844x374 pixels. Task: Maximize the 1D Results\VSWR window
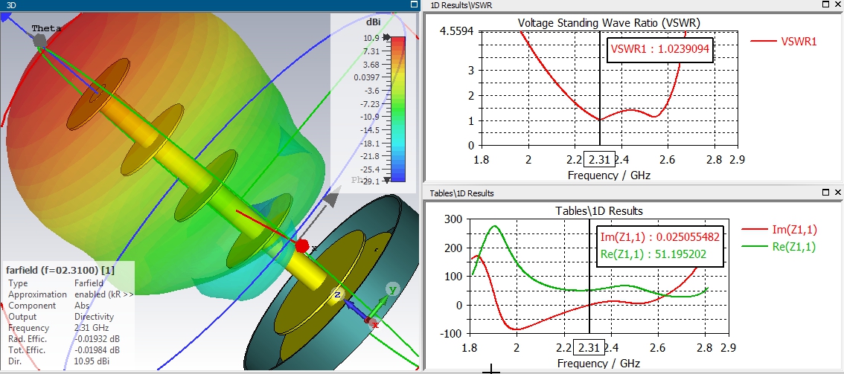pos(826,4)
